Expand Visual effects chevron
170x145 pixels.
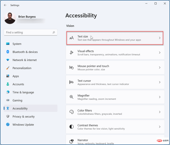tap(160, 53)
